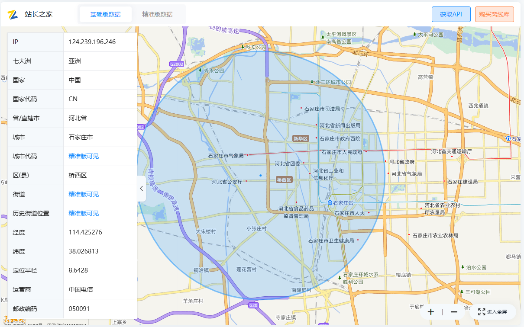Click the 购买离线库 button

click(495, 14)
